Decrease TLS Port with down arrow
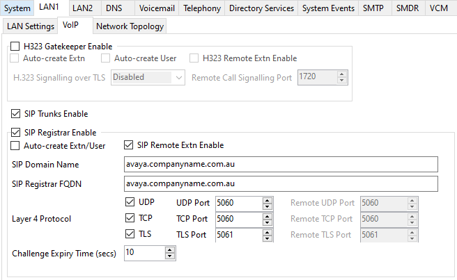 pyautogui.click(x=268, y=238)
